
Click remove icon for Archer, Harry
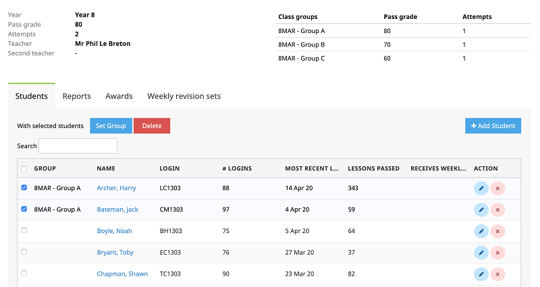point(497,189)
